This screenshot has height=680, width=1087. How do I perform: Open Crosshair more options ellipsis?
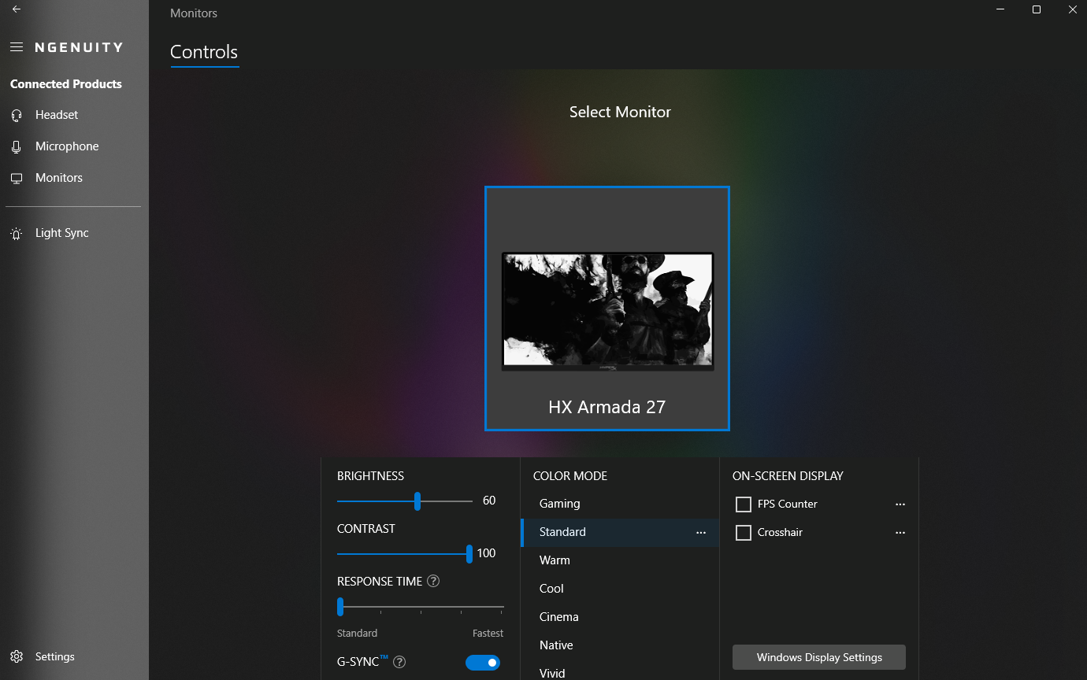[900, 533]
